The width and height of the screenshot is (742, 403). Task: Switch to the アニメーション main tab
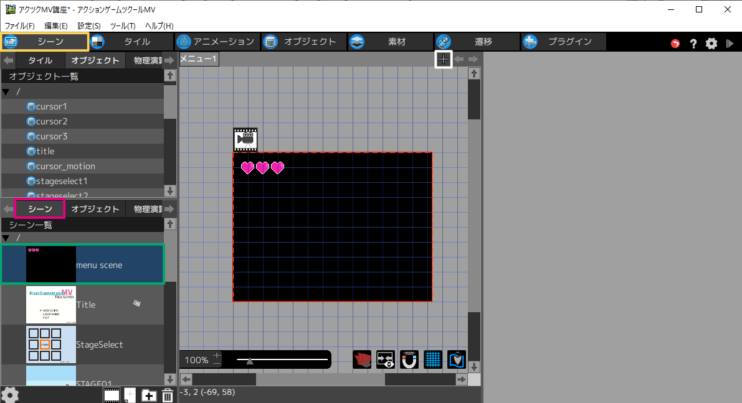point(216,42)
